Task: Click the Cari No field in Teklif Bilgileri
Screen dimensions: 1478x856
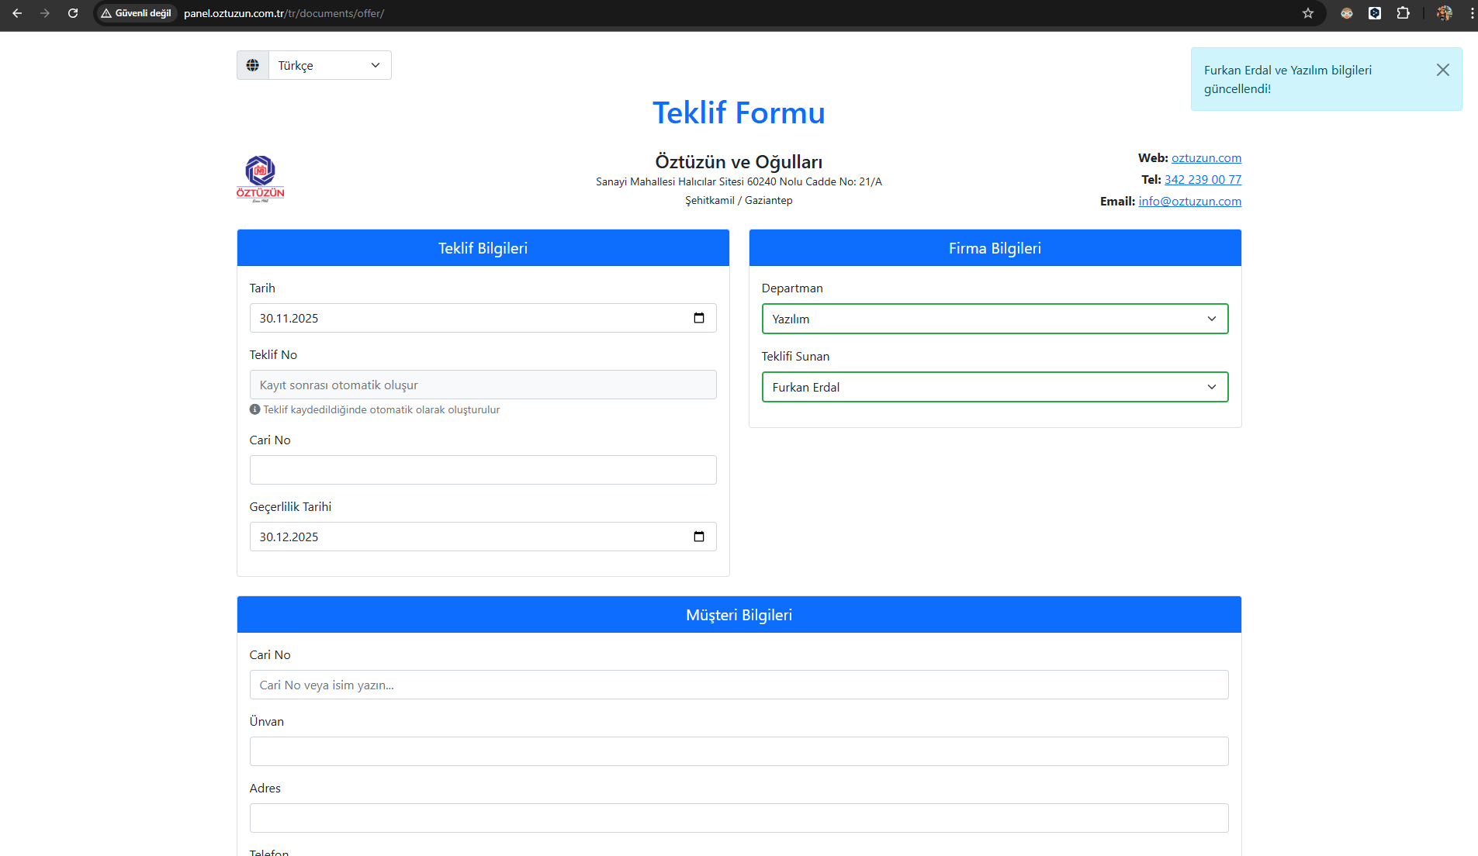Action: 483,470
